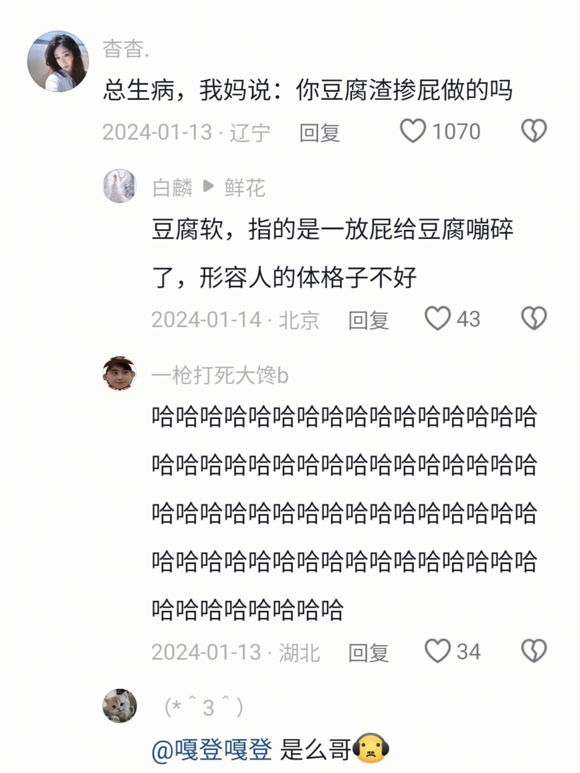Open the @嘎登嘎登 mention link
The image size is (580, 773).
[212, 750]
